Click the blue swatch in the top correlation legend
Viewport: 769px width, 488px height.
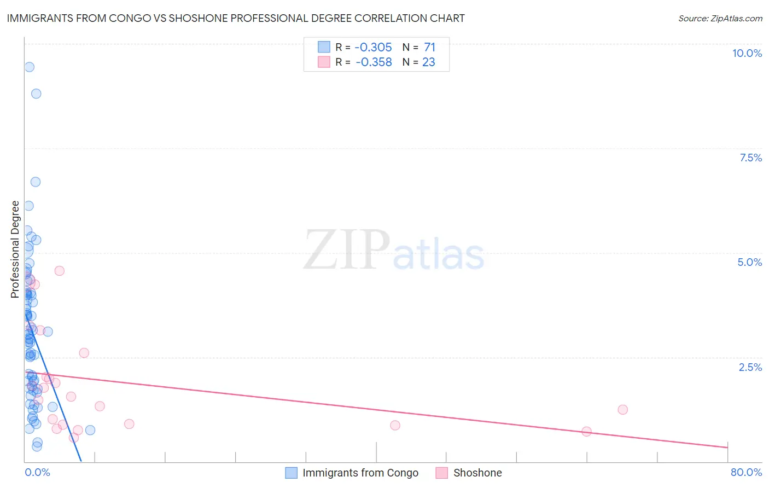(324, 47)
